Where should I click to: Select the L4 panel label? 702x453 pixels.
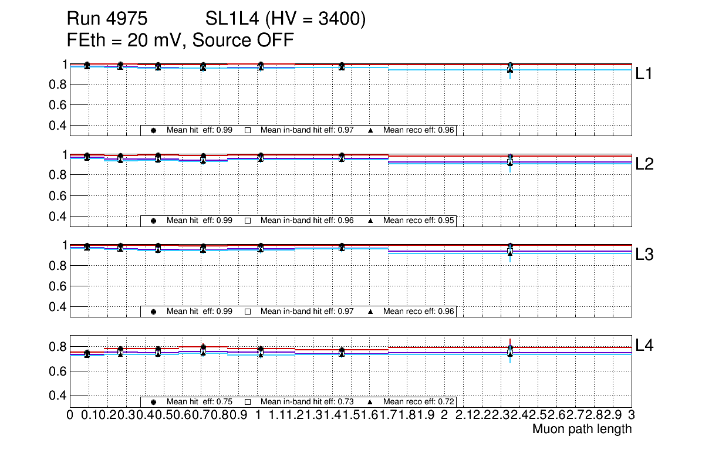[644, 346]
